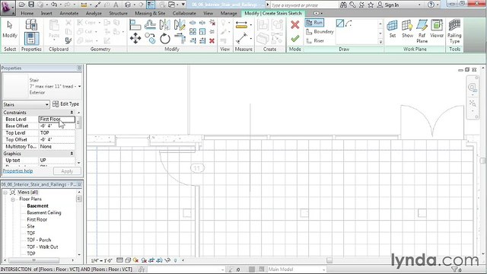Choose the Center-ends Arc draw tool
This screenshot has height=274, width=487.
pos(349,24)
